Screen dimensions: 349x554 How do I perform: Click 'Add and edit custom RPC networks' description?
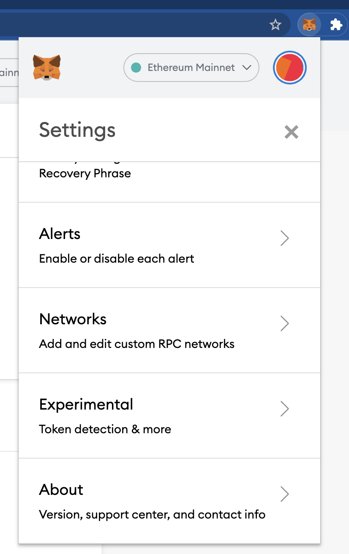[x=137, y=344]
